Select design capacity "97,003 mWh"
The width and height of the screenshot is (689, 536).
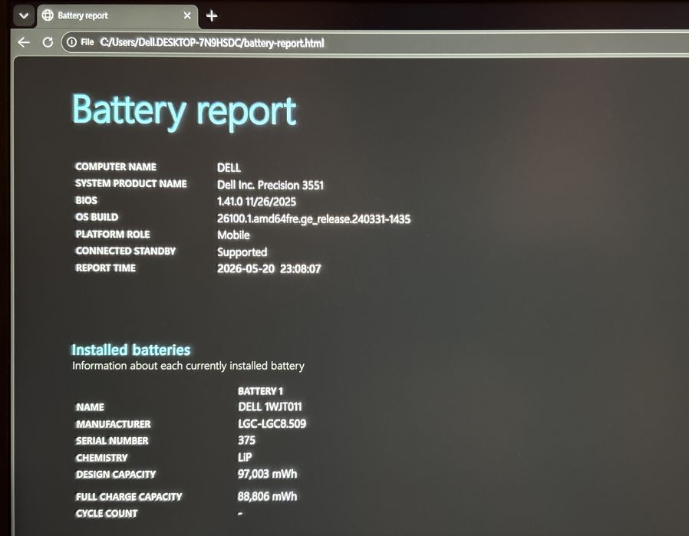(267, 474)
